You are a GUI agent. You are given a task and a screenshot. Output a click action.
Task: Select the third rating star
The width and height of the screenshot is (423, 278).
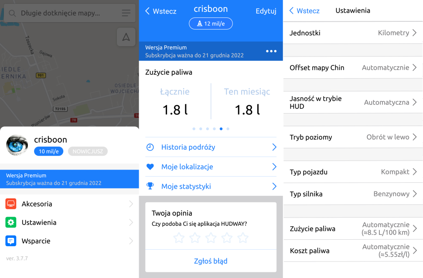tap(211, 238)
